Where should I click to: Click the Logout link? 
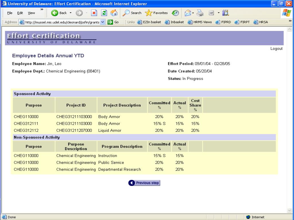tap(276, 49)
